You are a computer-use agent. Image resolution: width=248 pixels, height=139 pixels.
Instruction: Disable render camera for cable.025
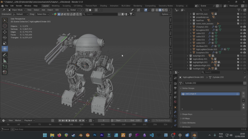[244, 43]
